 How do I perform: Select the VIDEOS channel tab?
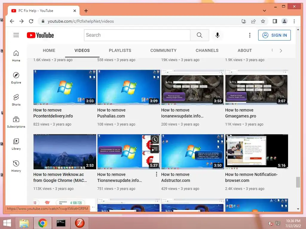[x=82, y=50]
